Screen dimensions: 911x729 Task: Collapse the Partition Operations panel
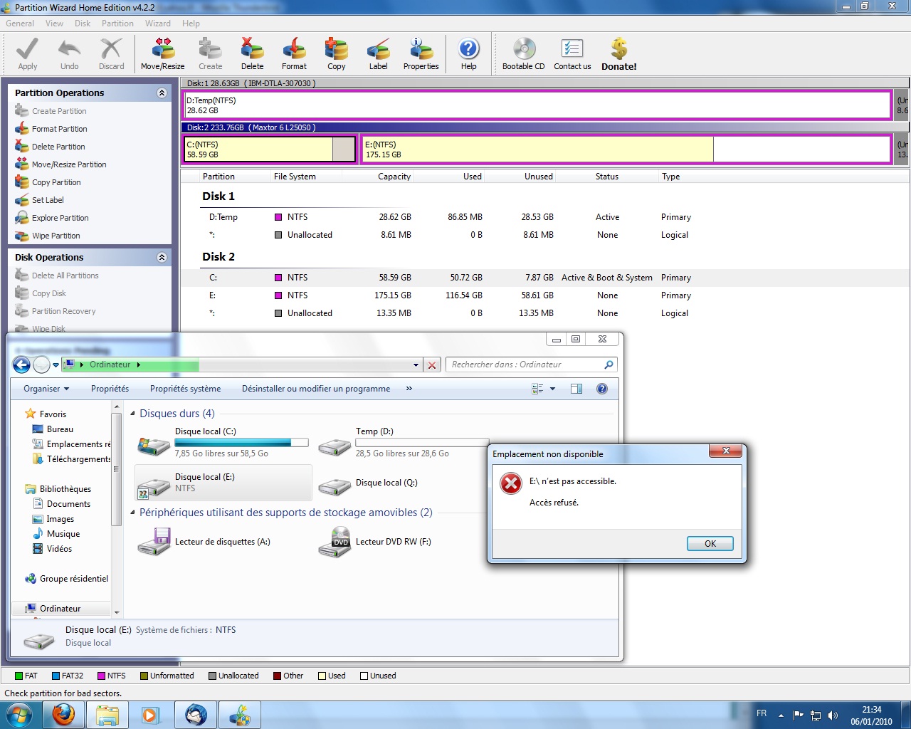[x=162, y=93]
